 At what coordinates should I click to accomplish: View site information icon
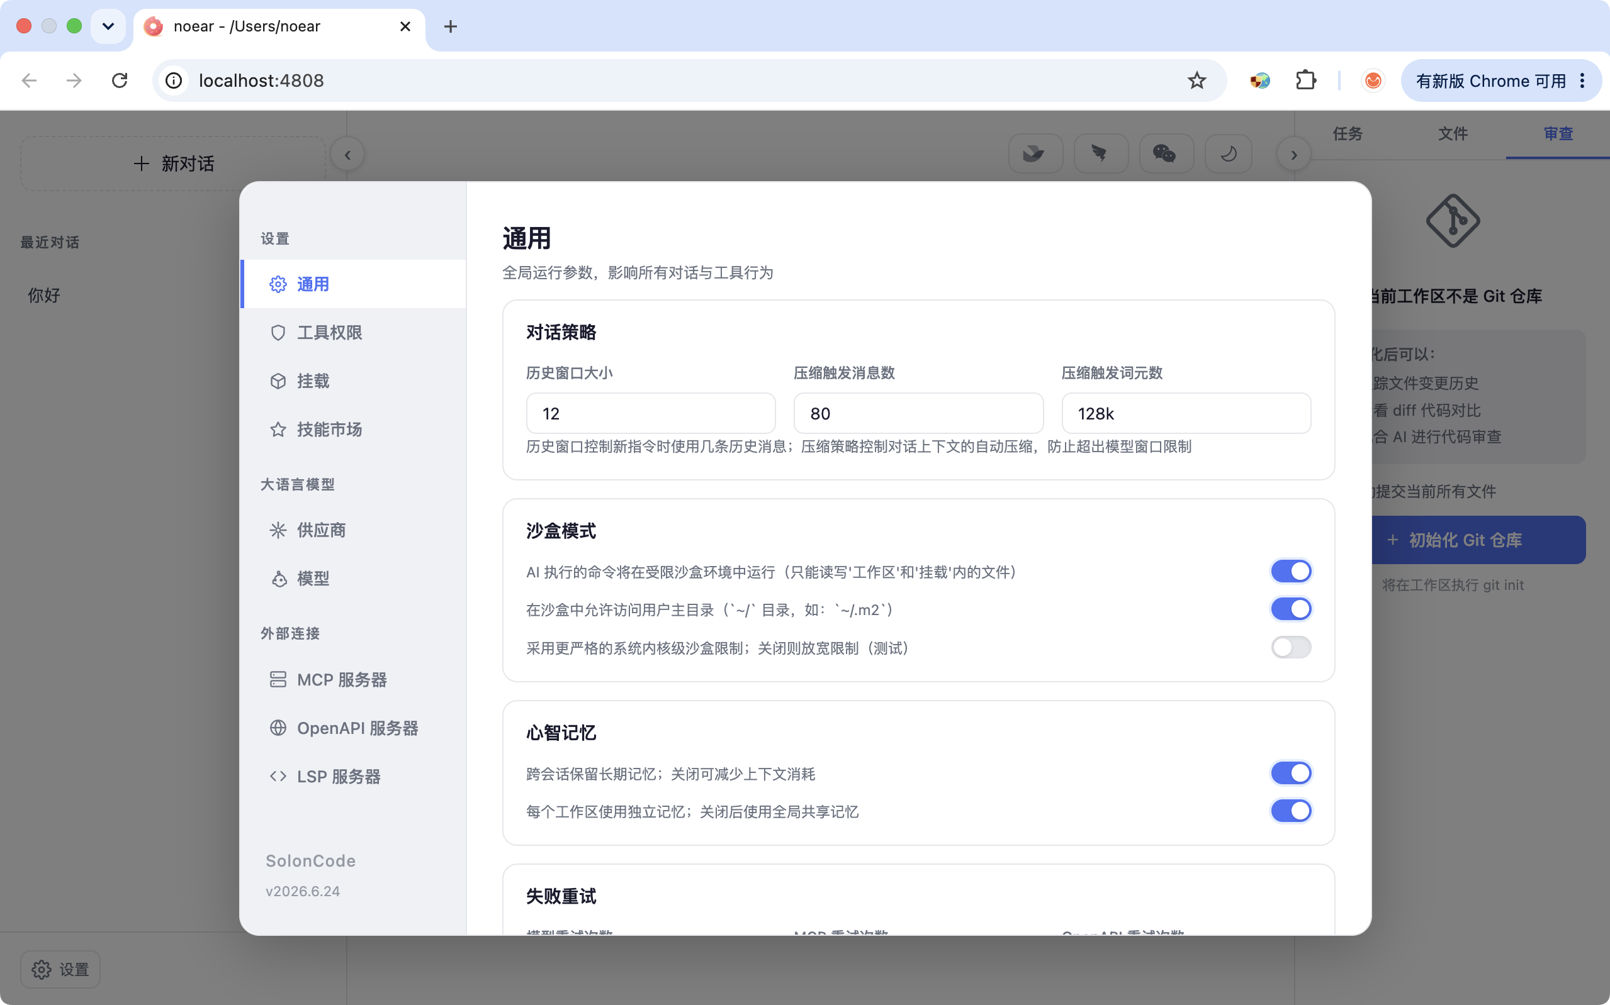click(174, 81)
